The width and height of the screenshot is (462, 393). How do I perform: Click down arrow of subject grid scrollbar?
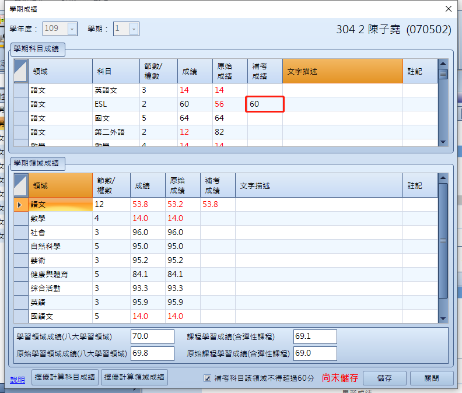[x=443, y=142]
